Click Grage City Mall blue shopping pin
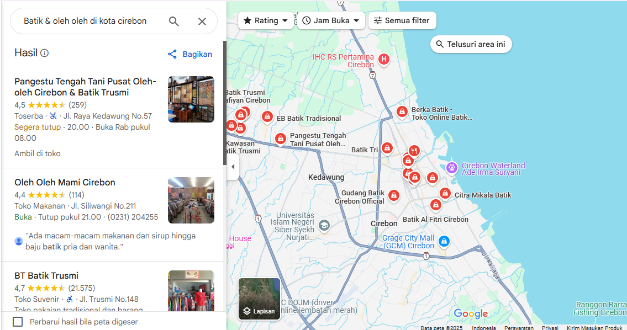This screenshot has width=627, height=330. (x=444, y=241)
